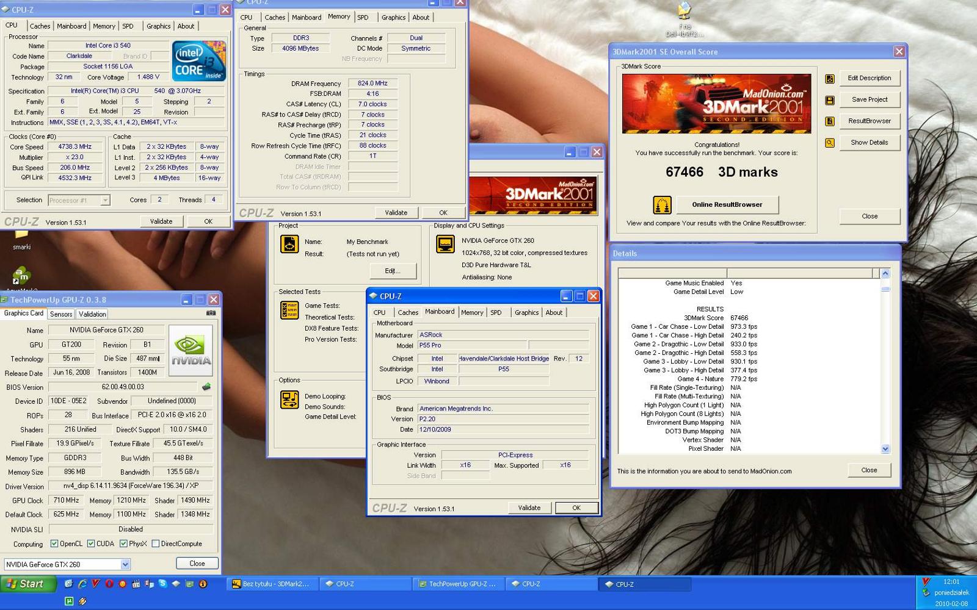Toggle the CUDA checkbox in GPU-Z
Screen dimensions: 977x610
coord(91,544)
